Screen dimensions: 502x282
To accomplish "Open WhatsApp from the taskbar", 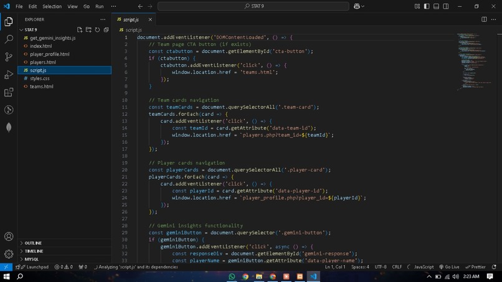I will click(232, 276).
